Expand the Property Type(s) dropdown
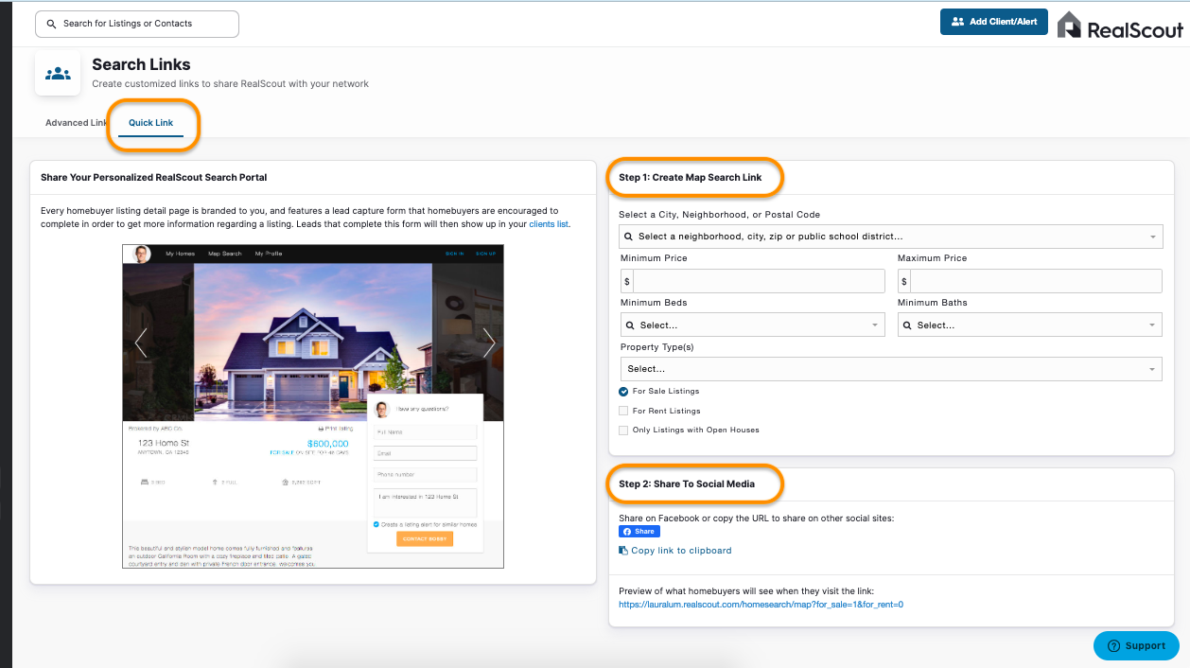 click(x=891, y=369)
